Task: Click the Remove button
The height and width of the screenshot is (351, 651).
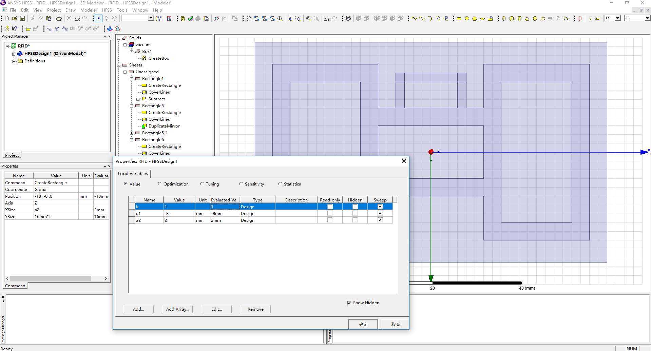Action: (x=255, y=309)
